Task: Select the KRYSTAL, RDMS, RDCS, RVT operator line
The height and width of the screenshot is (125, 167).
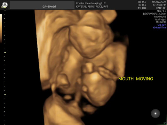Action: pyautogui.click(x=92, y=7)
